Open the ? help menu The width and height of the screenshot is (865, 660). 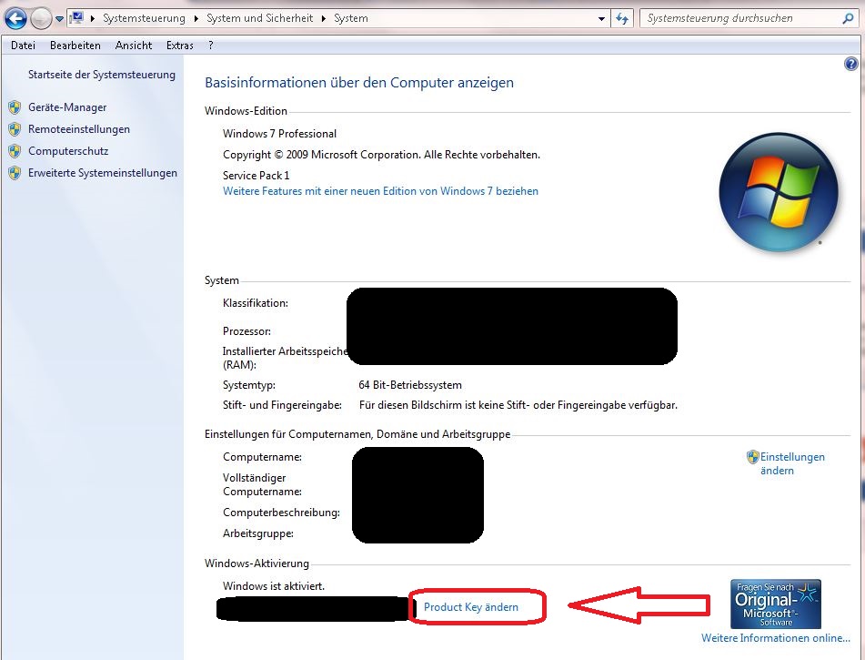coord(211,46)
